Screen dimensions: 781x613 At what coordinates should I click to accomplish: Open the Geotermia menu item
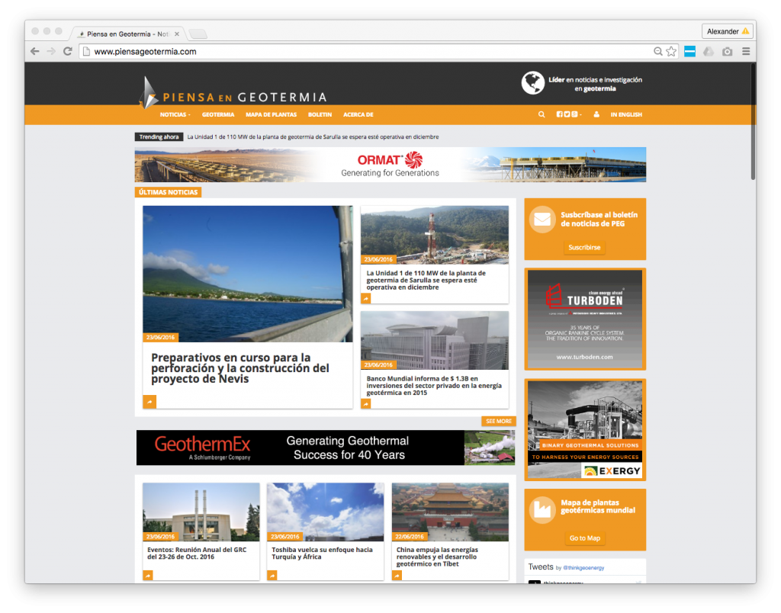tap(218, 114)
